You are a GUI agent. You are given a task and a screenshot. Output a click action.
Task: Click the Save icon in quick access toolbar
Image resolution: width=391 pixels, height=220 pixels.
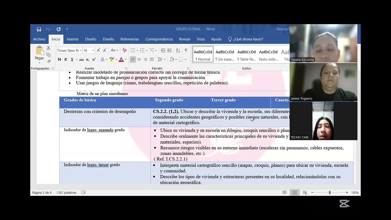(x=39, y=29)
